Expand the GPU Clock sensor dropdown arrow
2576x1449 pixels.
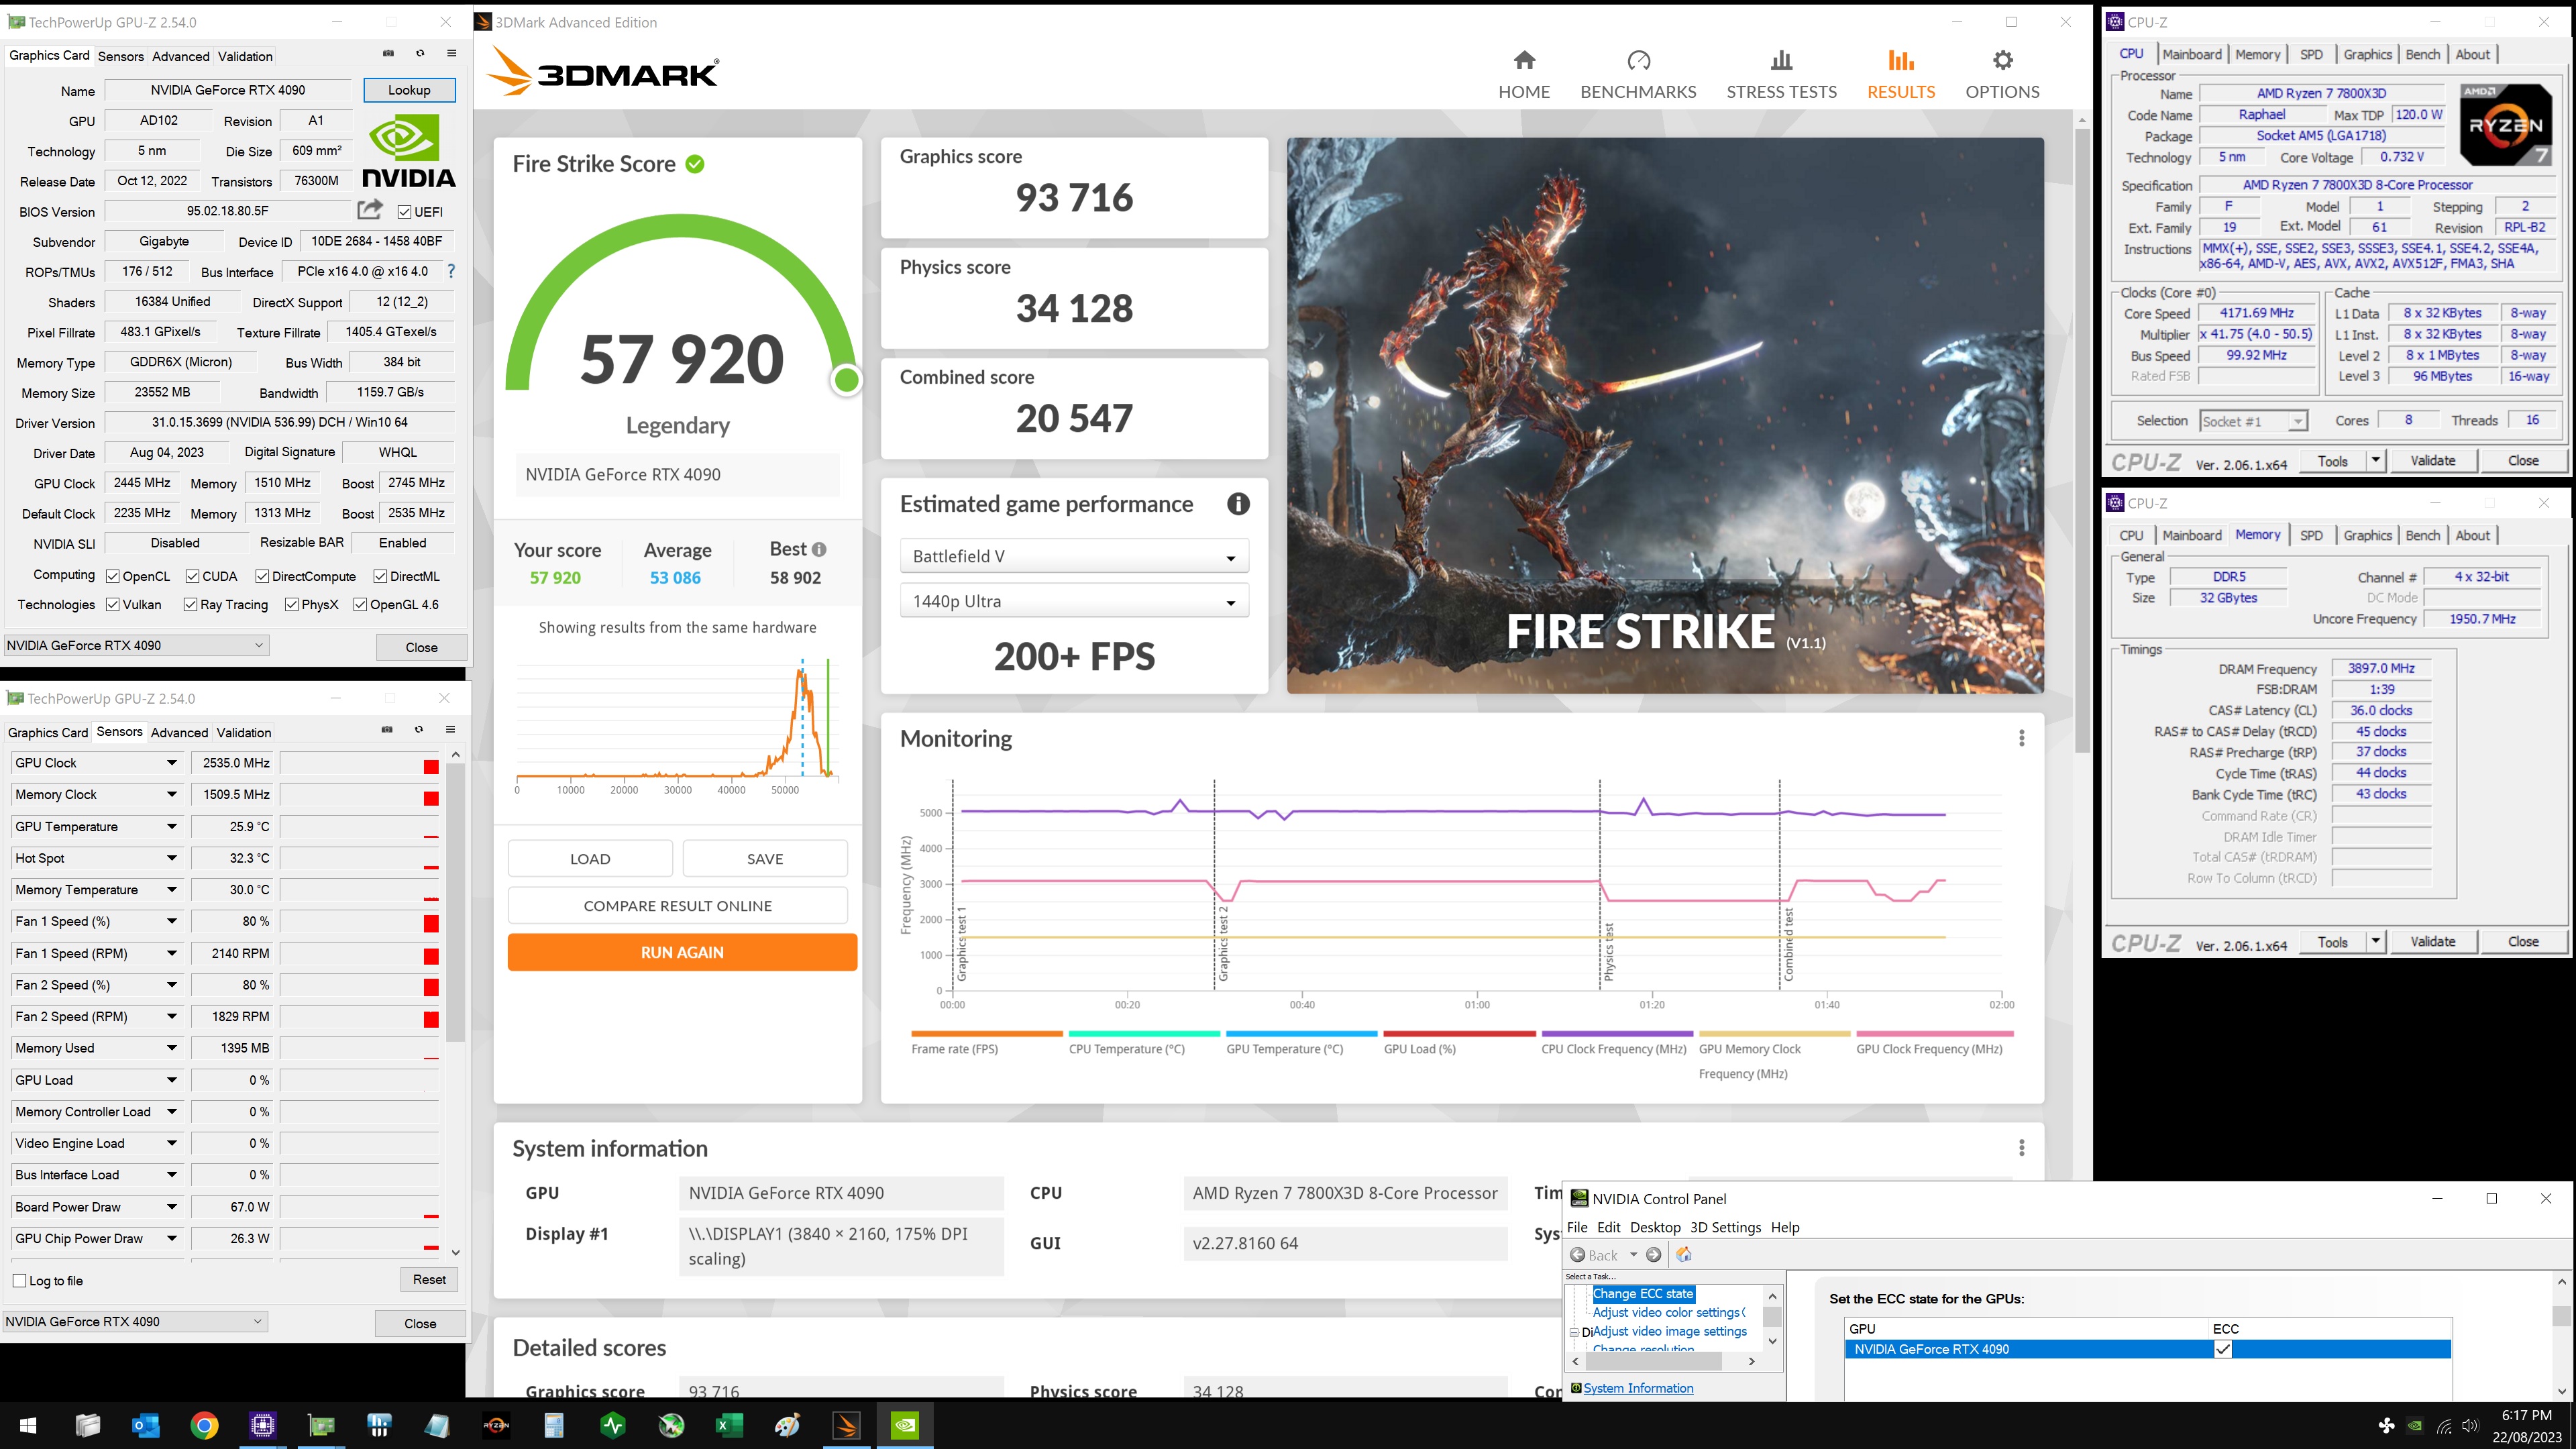point(172,763)
